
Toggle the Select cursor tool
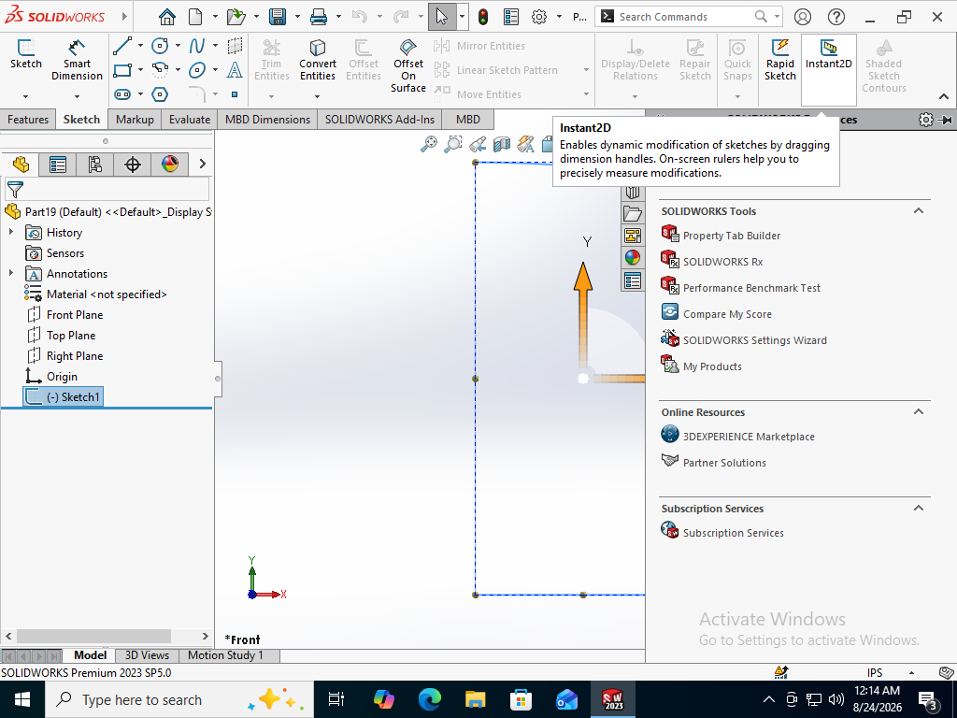pos(442,17)
